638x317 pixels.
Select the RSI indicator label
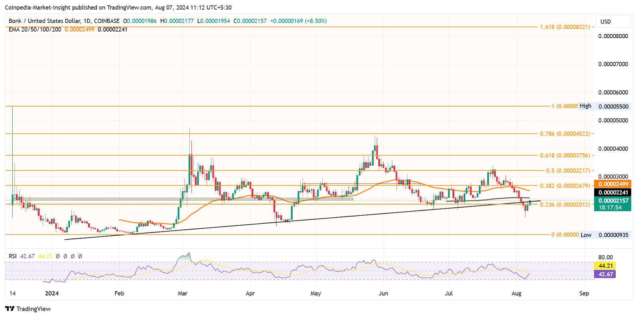[13, 256]
